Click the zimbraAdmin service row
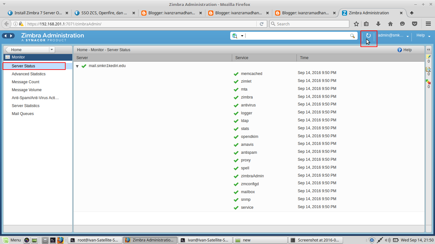Viewport: 435px width, 244px height. click(x=252, y=176)
